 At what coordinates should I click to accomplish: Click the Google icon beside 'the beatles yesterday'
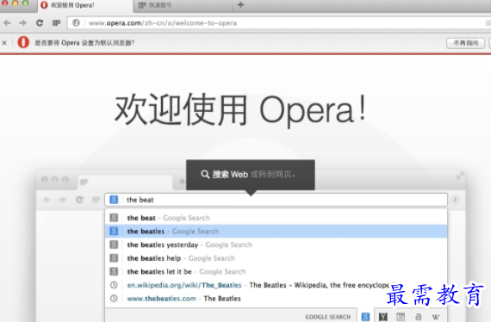point(114,245)
